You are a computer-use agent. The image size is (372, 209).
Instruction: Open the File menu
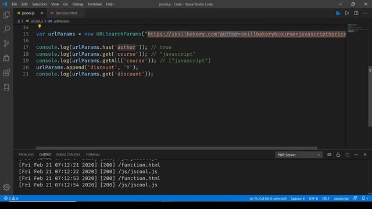coord(15,4)
